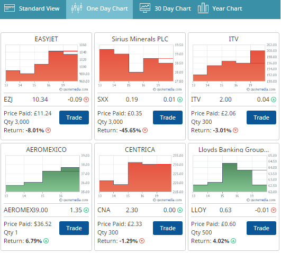The width and height of the screenshot is (281, 253).
Task: Click Price Paid $36.52 text
Action: [x=28, y=224]
